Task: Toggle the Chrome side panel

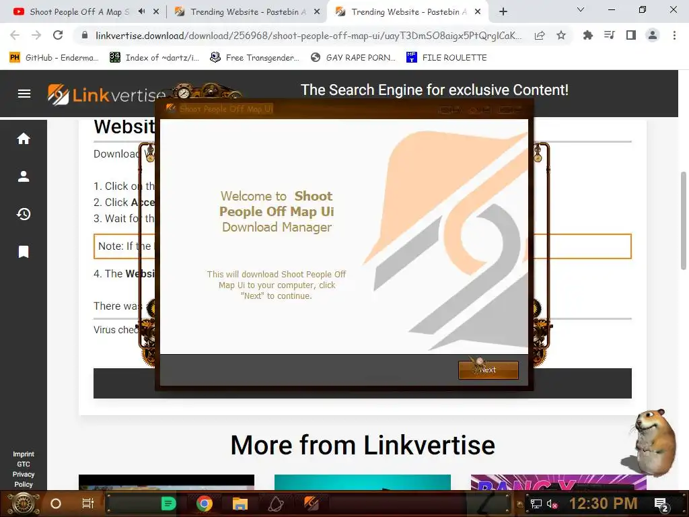Action: click(631, 35)
